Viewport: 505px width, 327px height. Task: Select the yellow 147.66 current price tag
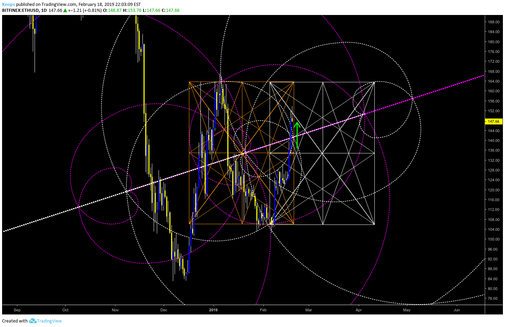[x=494, y=121]
